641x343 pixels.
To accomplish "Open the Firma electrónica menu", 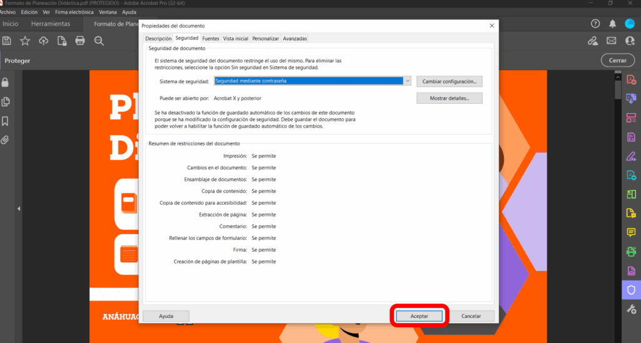I will (x=71, y=12).
